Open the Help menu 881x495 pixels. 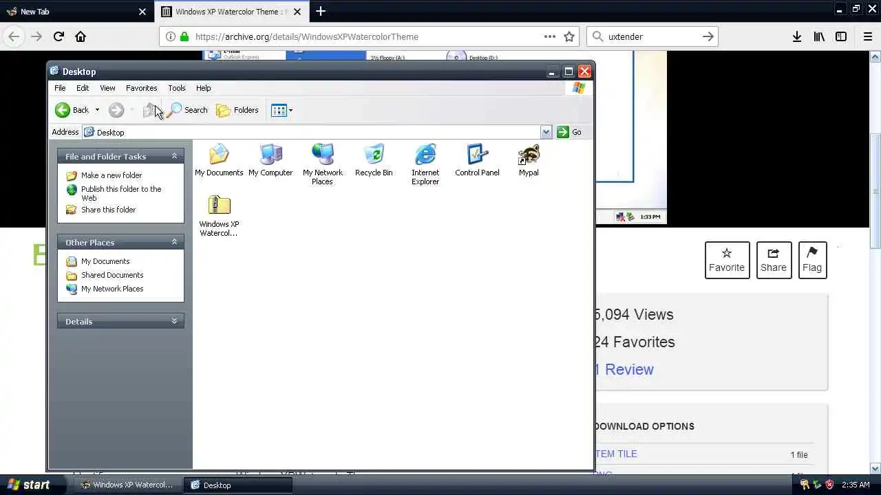click(203, 88)
